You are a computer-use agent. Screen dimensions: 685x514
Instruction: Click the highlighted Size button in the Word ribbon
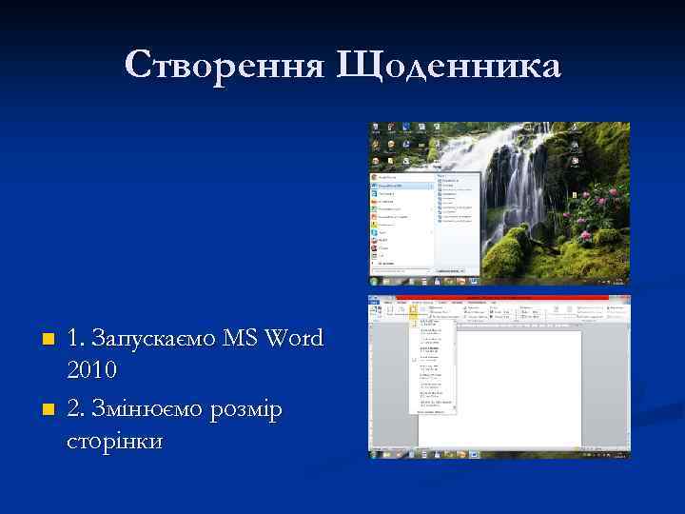click(413, 311)
